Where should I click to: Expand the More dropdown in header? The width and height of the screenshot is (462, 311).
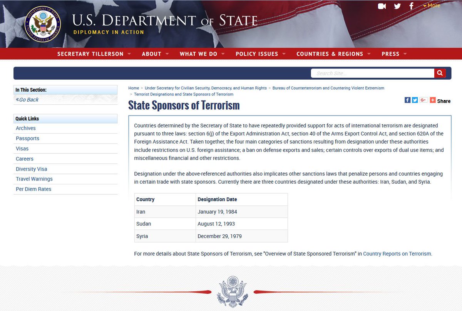tap(432, 5)
